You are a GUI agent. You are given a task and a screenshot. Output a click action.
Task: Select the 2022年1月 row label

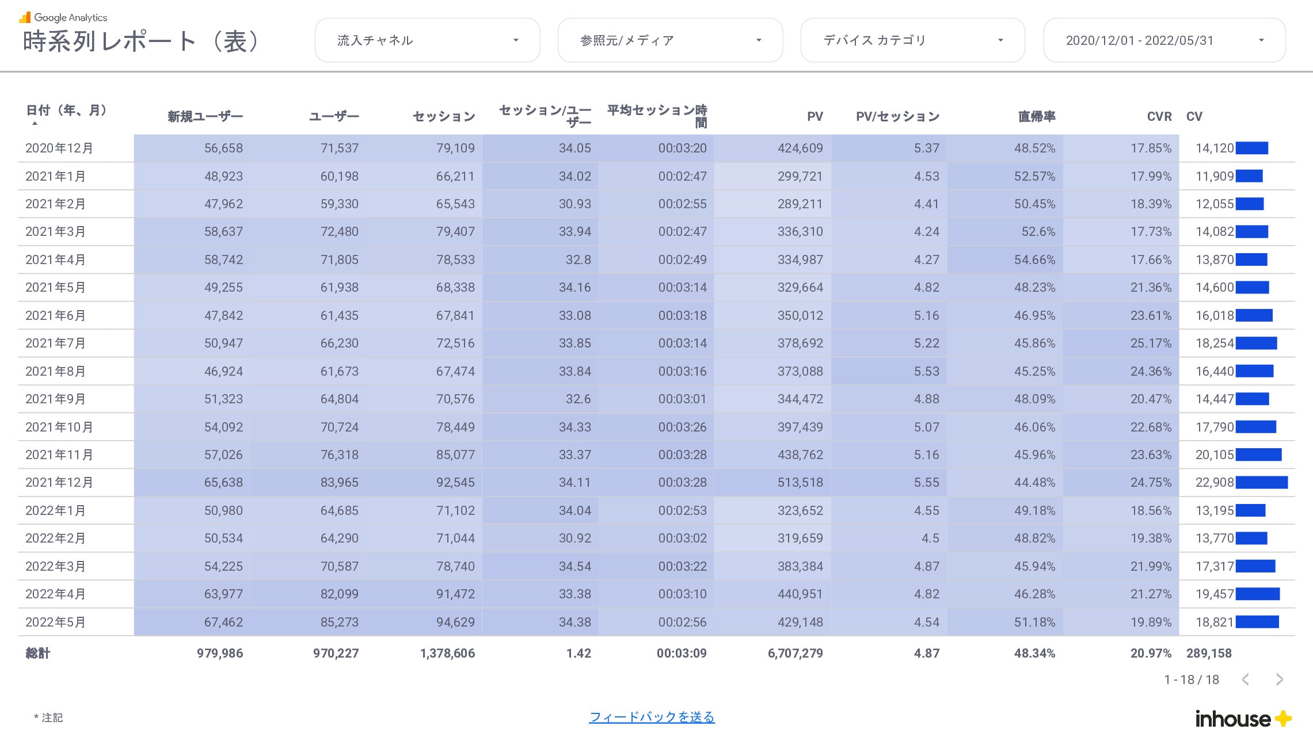click(x=55, y=510)
